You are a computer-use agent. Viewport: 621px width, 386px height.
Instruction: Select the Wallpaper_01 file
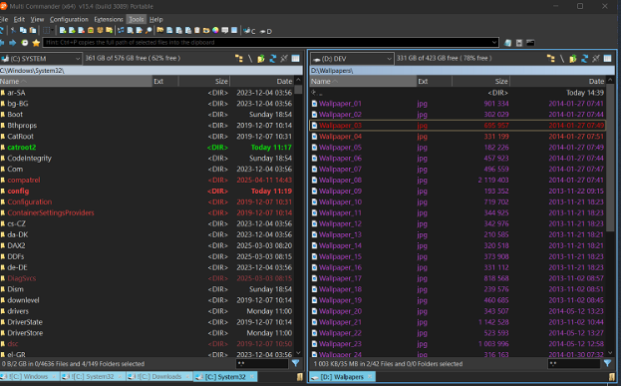point(458,104)
